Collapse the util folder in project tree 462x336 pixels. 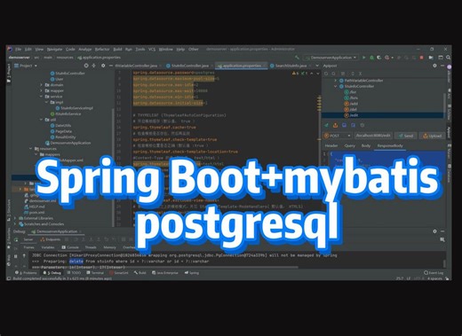click(x=41, y=120)
